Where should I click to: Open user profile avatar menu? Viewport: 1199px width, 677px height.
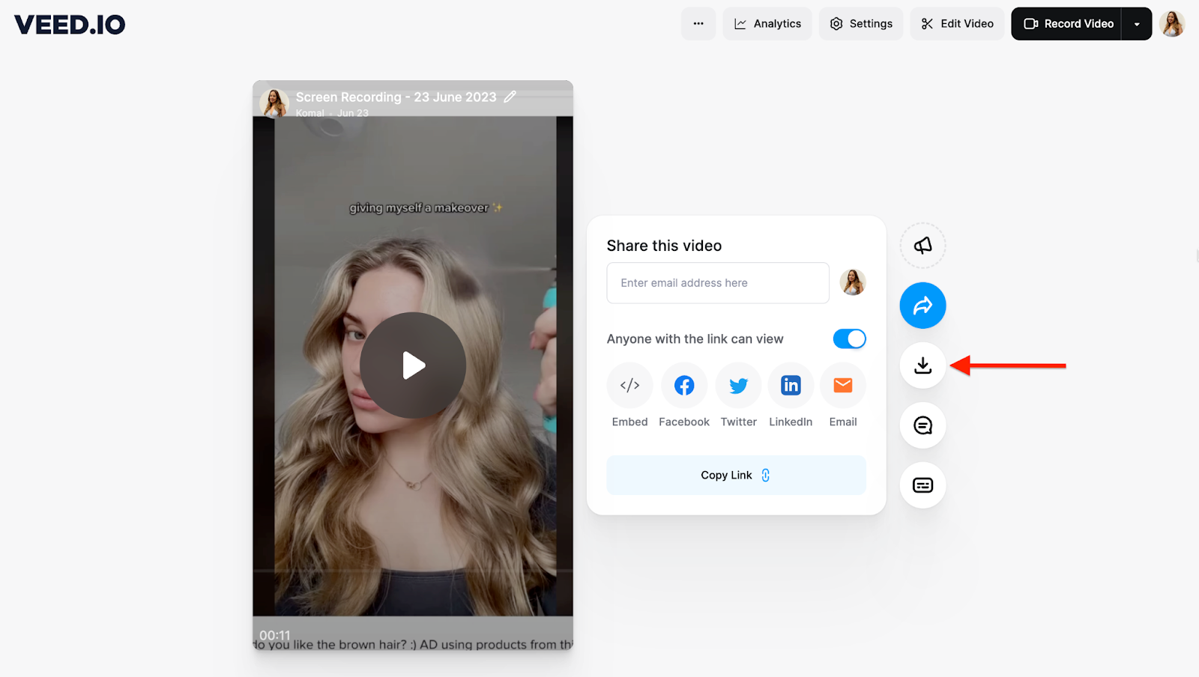click(1172, 24)
